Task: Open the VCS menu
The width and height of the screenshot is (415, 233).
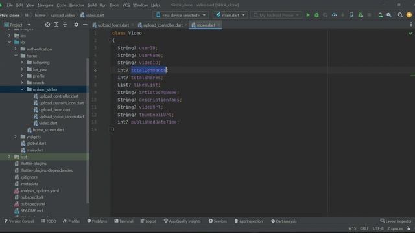Action: coord(126,5)
